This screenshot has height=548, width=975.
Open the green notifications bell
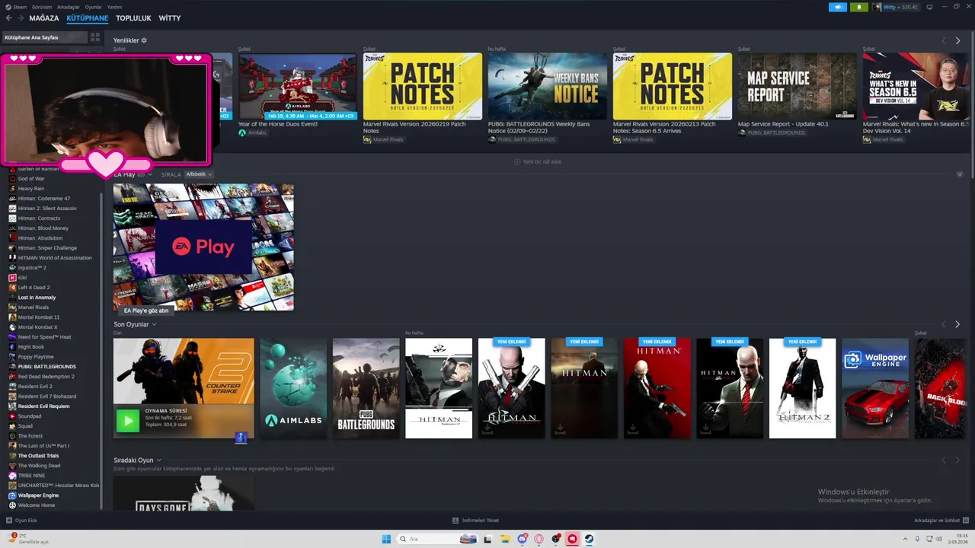[x=859, y=7]
